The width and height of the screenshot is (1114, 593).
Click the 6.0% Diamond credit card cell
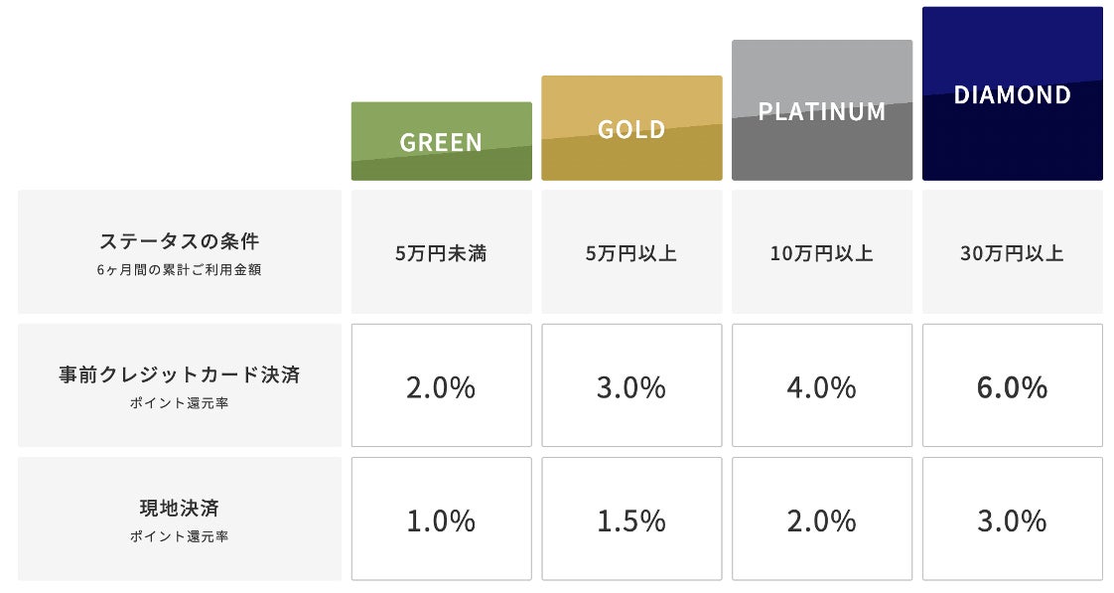point(1012,386)
